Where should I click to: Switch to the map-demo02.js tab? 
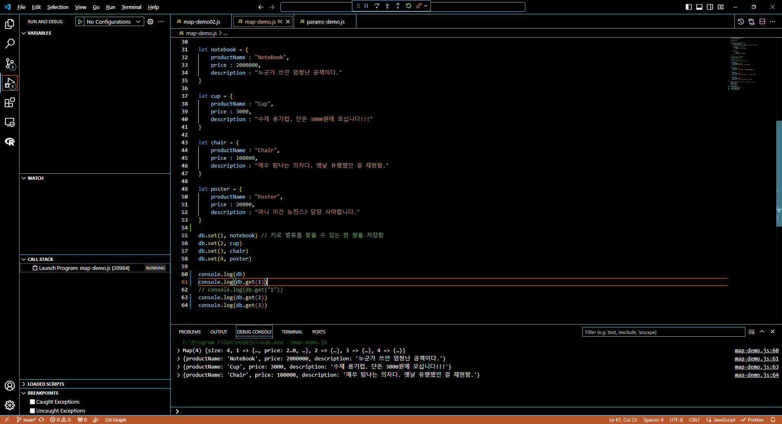coord(201,22)
